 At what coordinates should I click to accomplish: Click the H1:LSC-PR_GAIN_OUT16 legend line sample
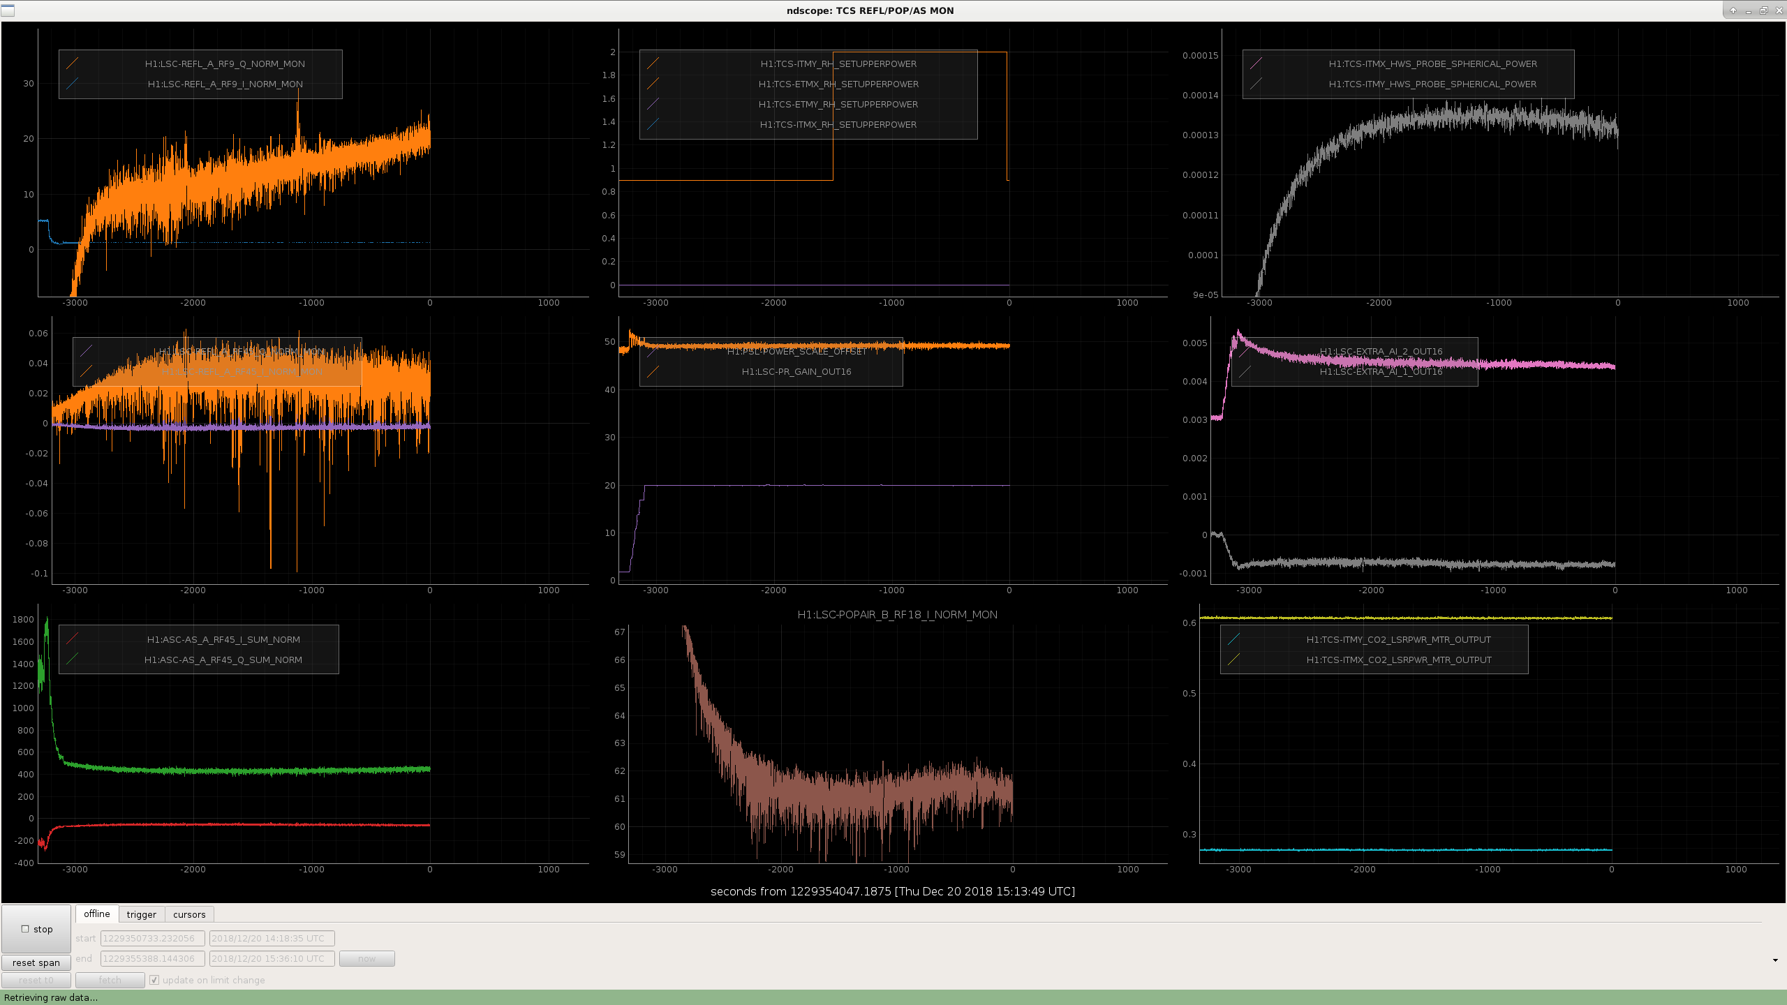(653, 372)
